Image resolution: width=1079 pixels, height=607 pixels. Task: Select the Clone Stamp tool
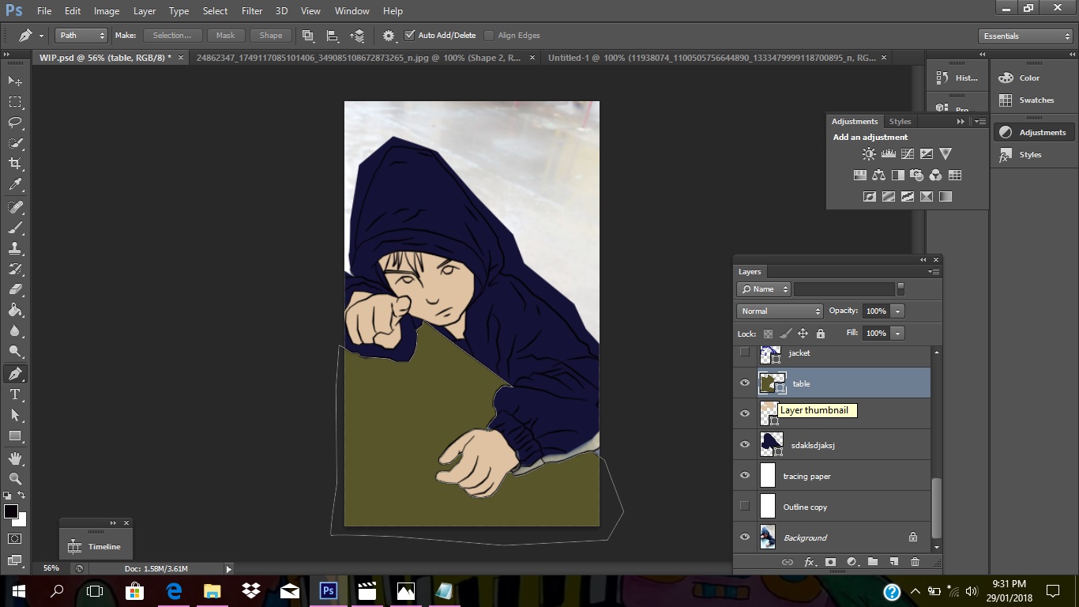coord(15,248)
